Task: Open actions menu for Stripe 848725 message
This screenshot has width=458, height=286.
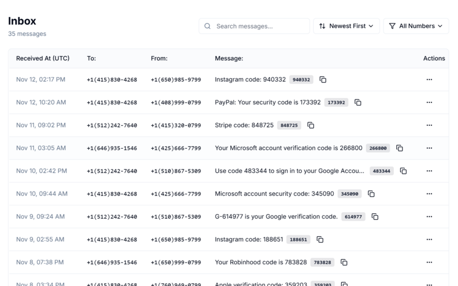Action: [429, 125]
